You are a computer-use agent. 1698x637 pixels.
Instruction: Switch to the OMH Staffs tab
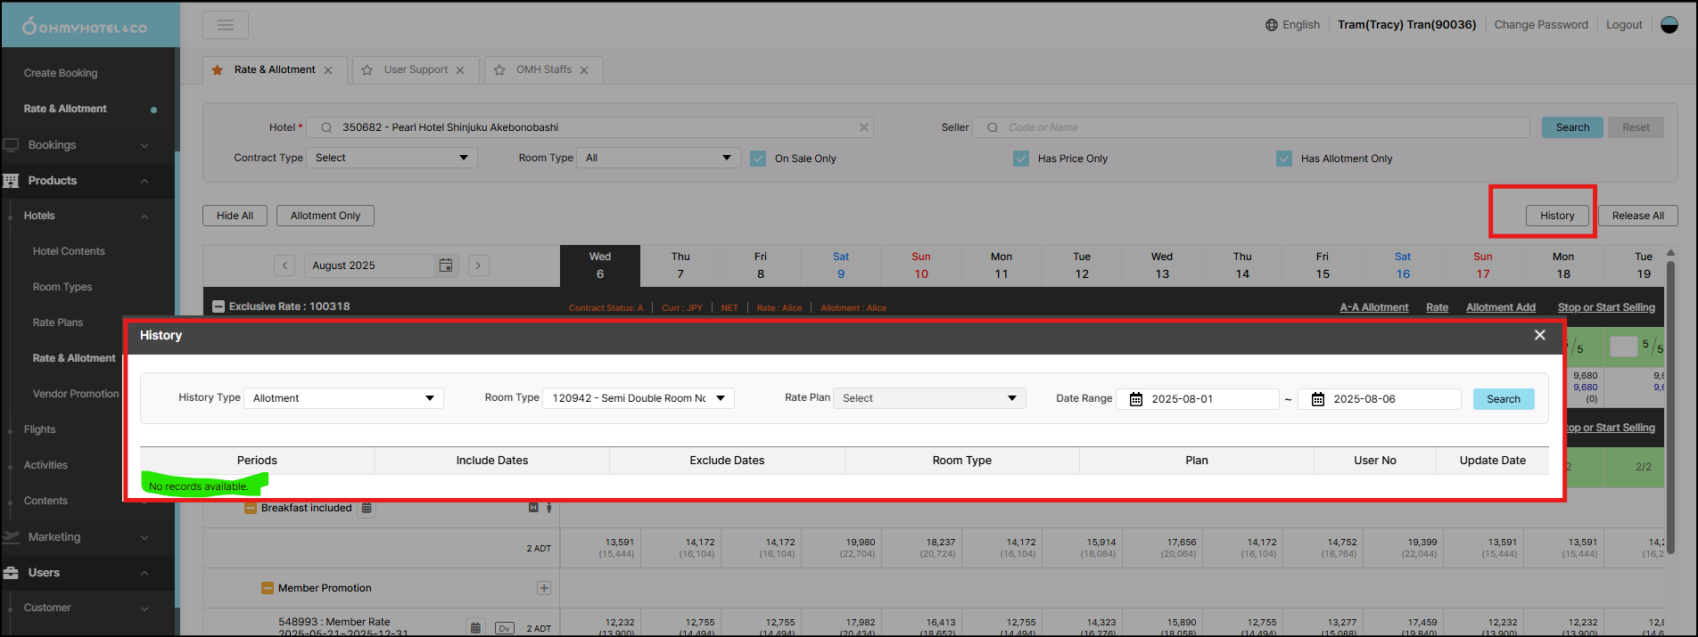[x=543, y=69]
